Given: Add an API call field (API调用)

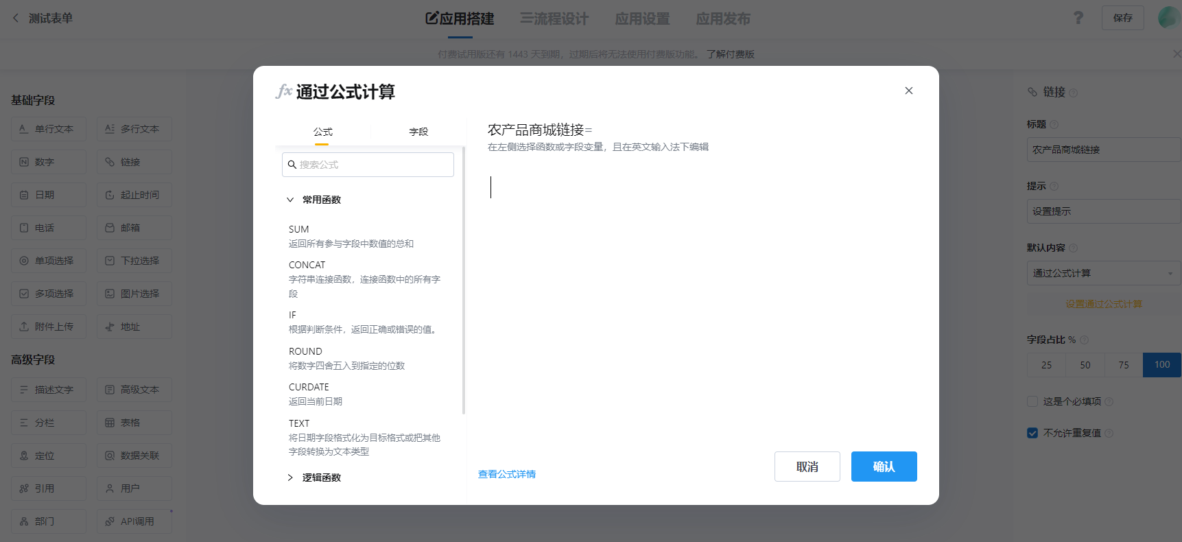Looking at the screenshot, I should point(134,521).
